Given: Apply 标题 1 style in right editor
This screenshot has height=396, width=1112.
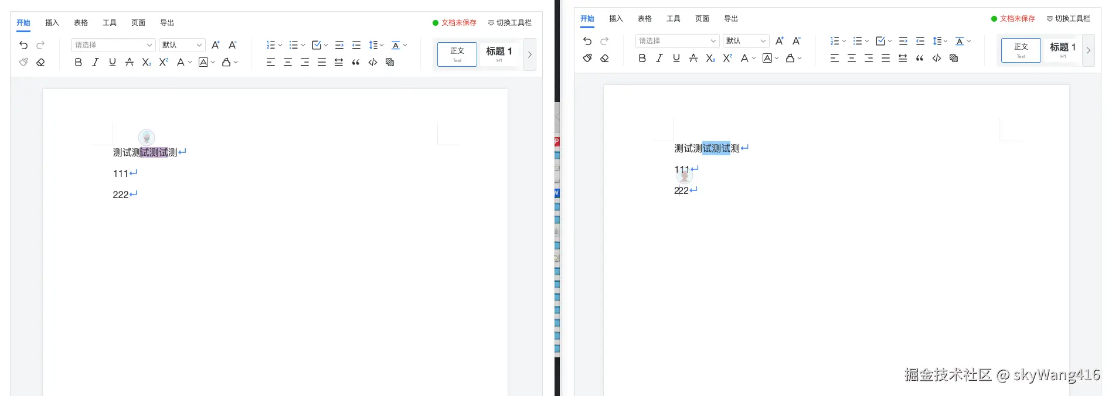Looking at the screenshot, I should coord(1063,50).
